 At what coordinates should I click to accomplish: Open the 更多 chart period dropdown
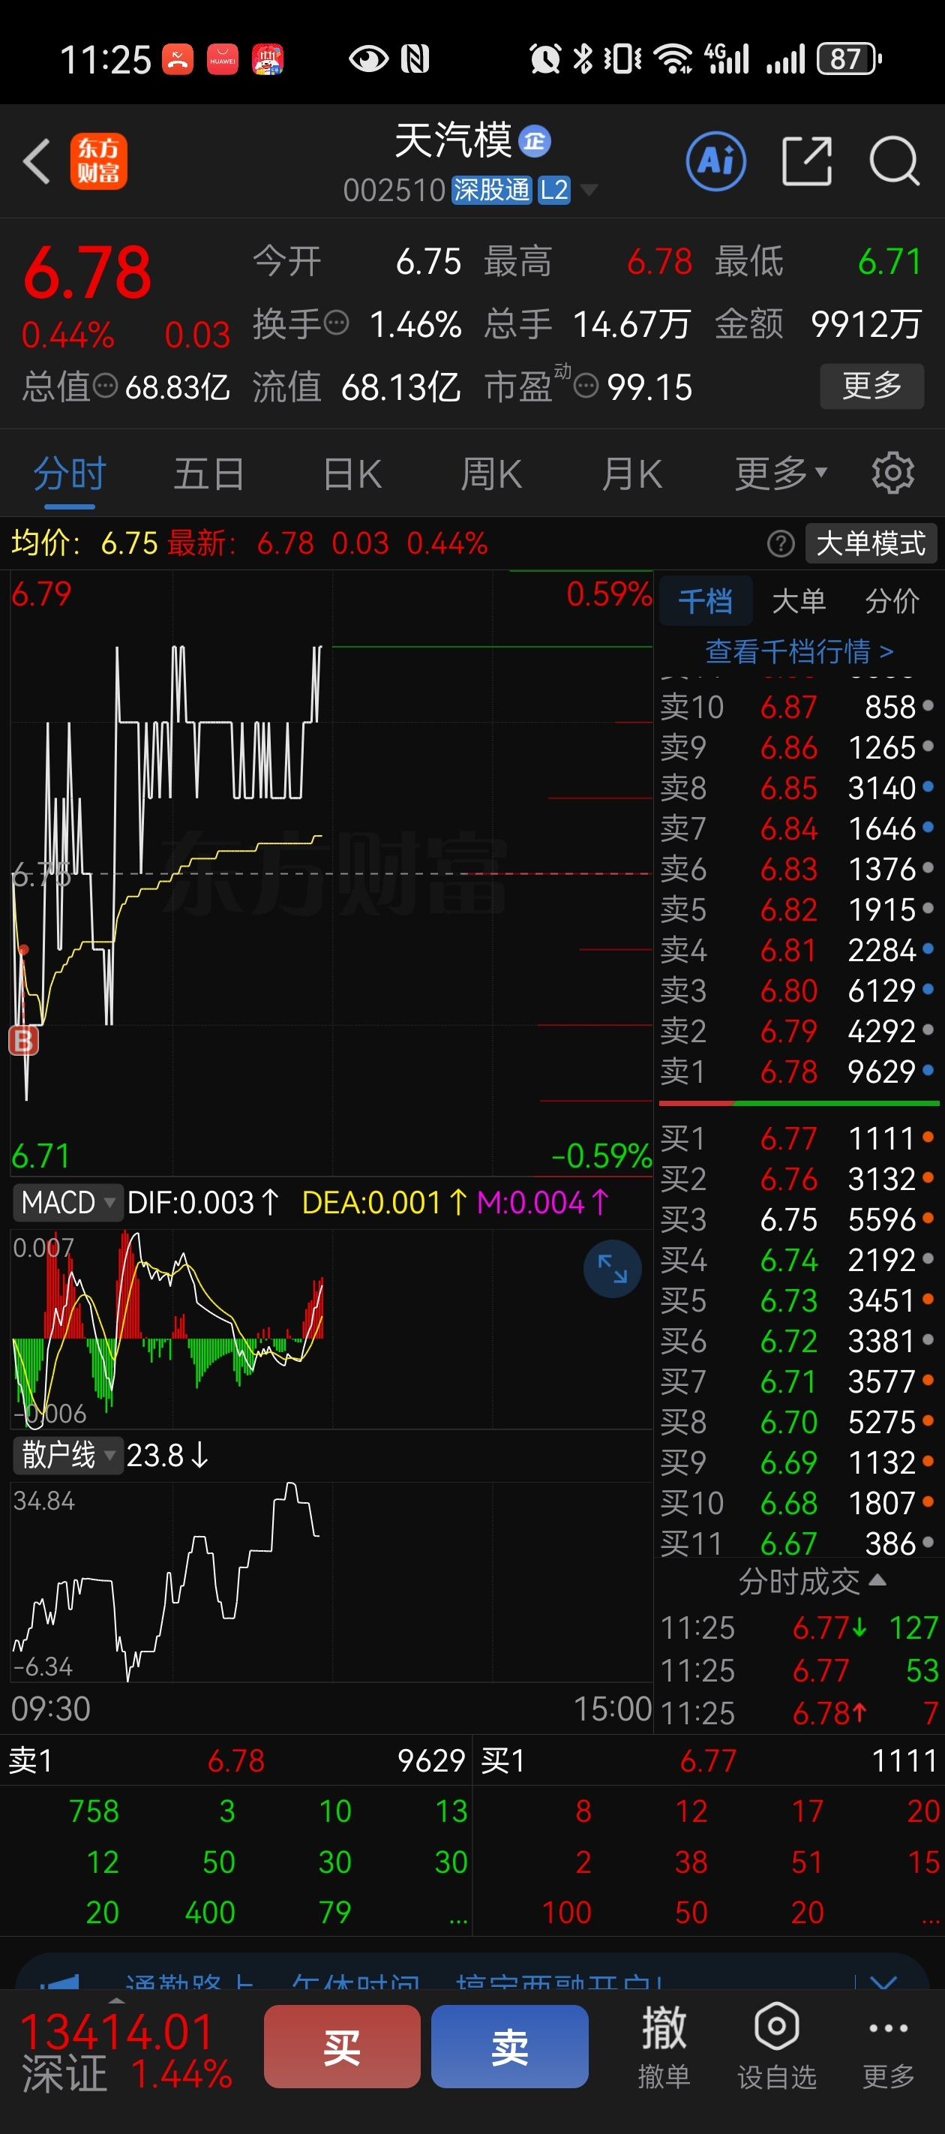(x=780, y=474)
